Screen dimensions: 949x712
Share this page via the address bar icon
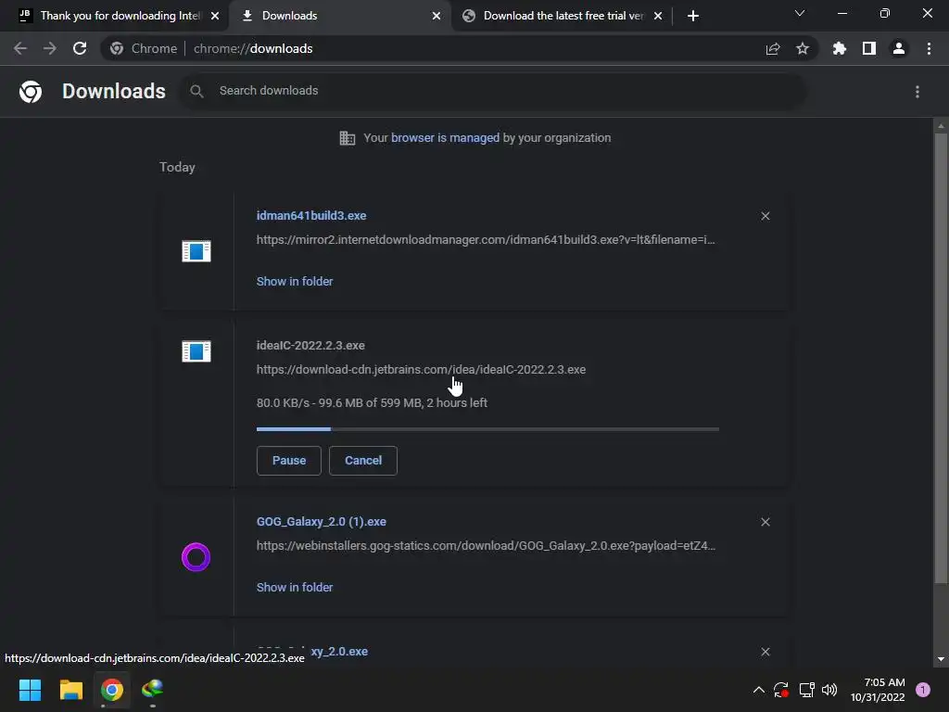(x=773, y=49)
